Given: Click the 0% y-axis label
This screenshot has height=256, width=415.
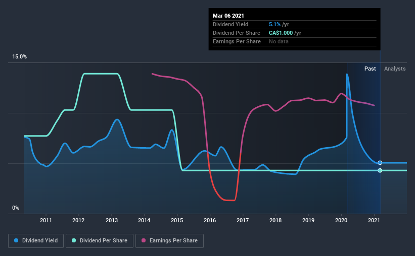Looking at the screenshot, I should [16, 208].
